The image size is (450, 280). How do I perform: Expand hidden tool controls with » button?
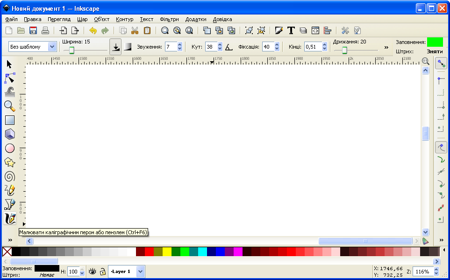[386, 47]
